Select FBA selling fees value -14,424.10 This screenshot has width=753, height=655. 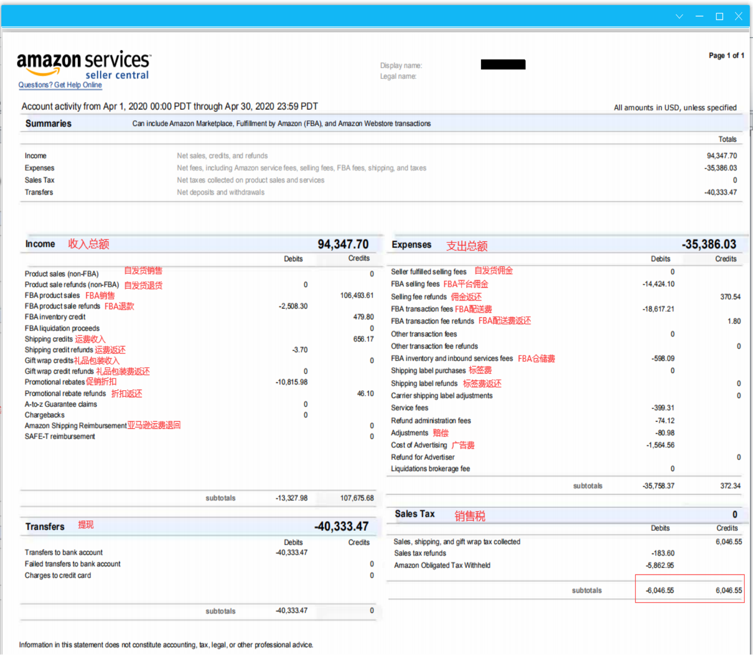click(x=658, y=284)
